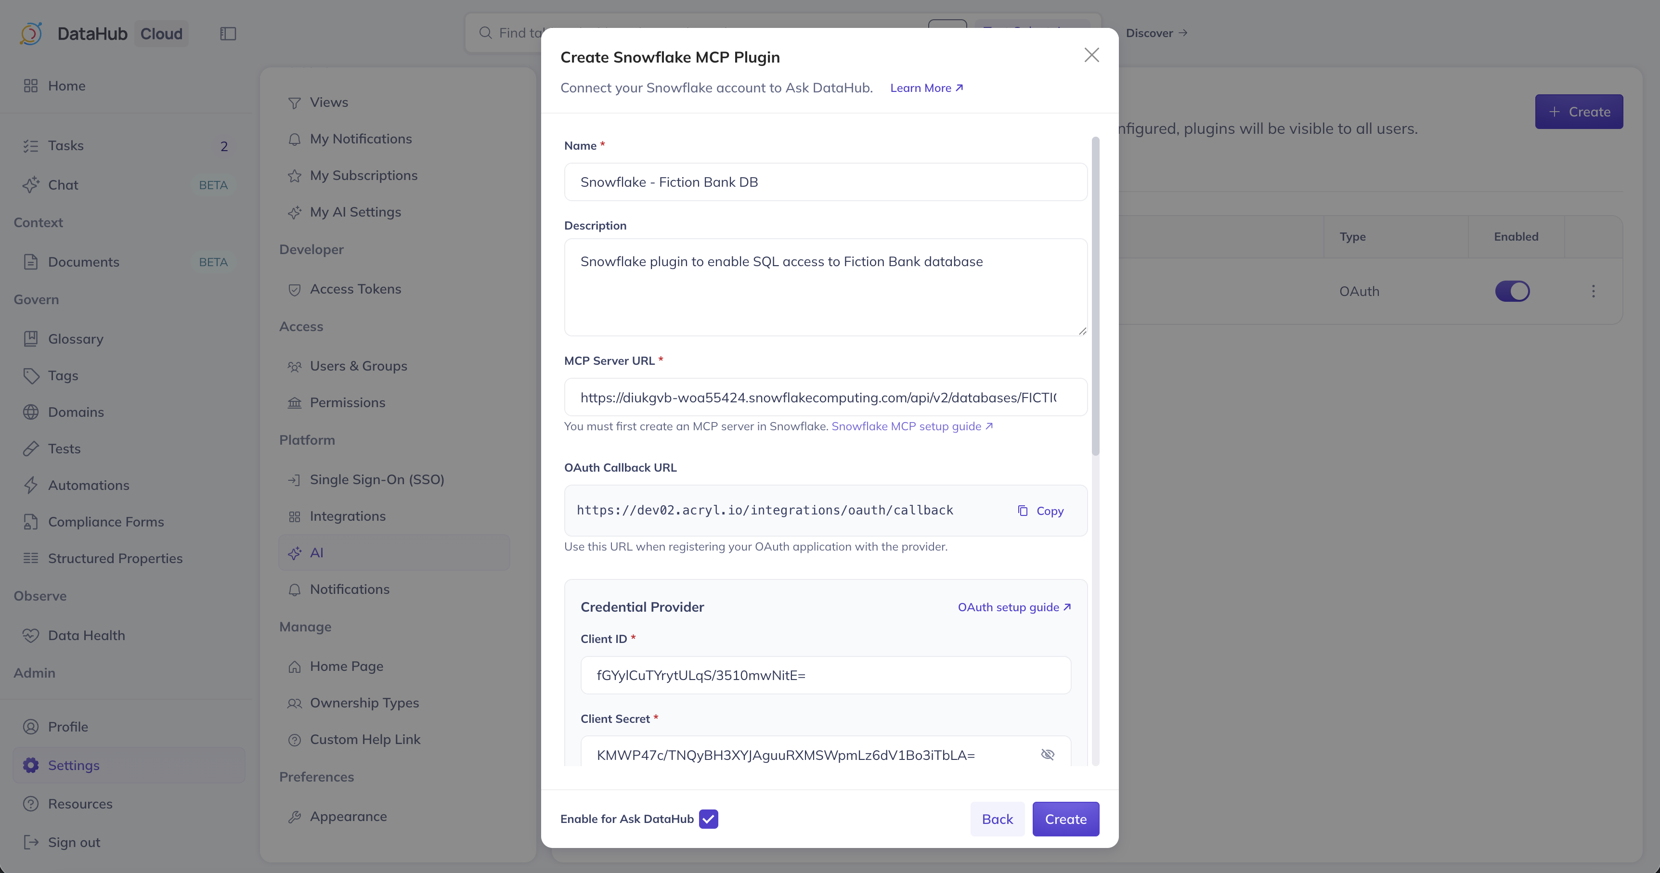1660x873 pixels.
Task: Open Settings gear in left sidebar
Action: pyautogui.click(x=31, y=765)
